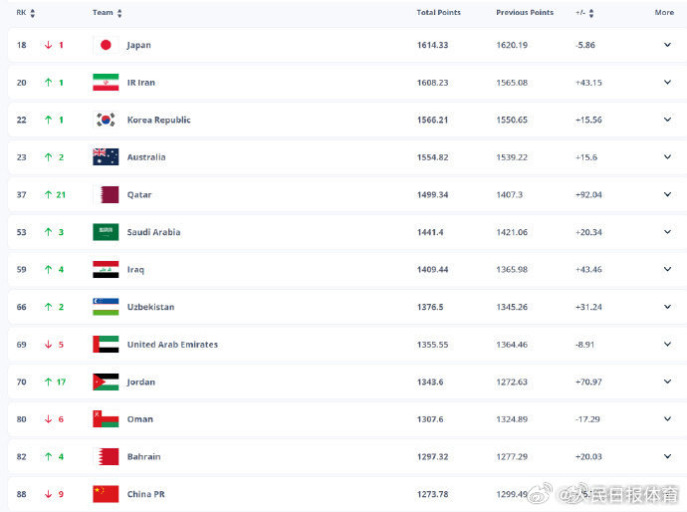This screenshot has height=512, width=687.
Task: Click the China PR flag icon
Action: click(x=106, y=494)
